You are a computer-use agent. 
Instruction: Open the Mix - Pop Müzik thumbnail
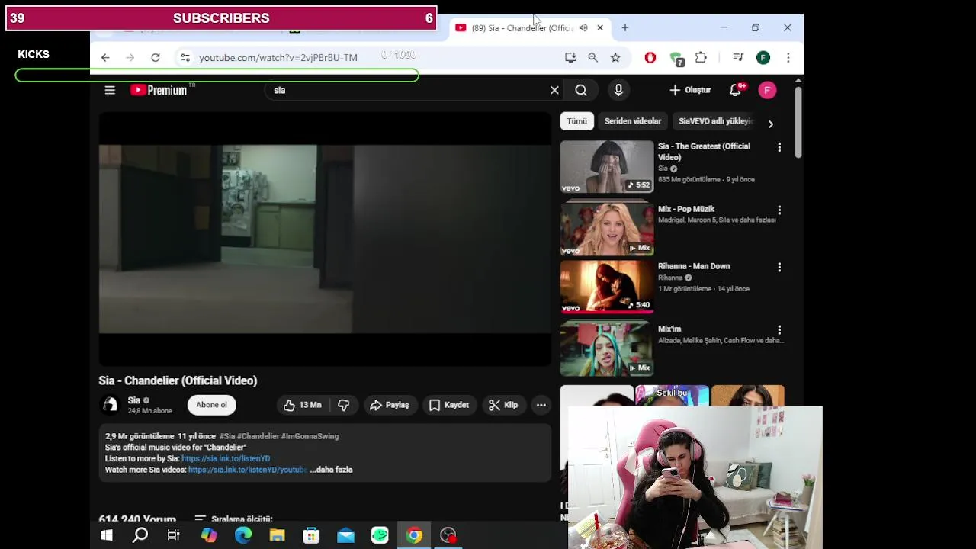click(x=607, y=229)
